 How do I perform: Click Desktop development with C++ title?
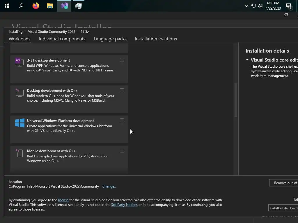click(x=52, y=91)
